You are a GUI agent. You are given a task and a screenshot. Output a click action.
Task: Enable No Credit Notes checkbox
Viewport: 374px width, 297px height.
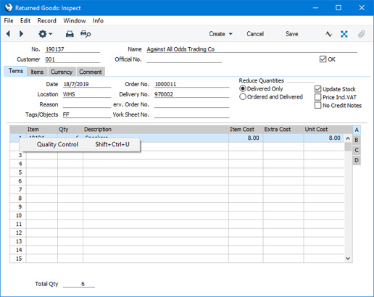pos(317,105)
